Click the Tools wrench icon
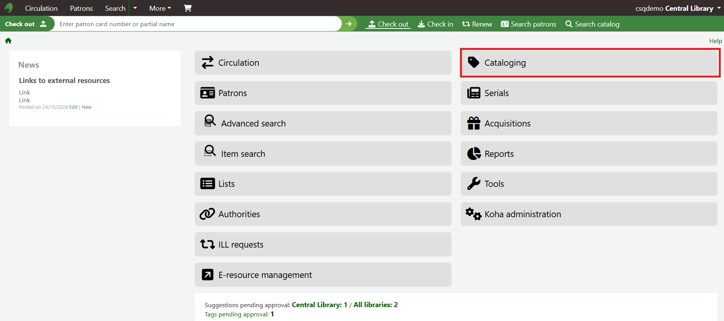Screen dimensions: 724x321 click(473, 184)
